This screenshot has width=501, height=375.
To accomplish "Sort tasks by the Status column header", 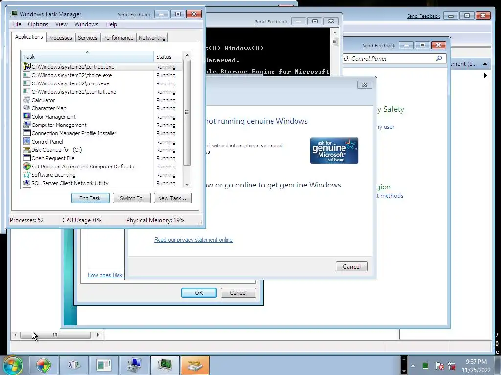I will coord(168,57).
